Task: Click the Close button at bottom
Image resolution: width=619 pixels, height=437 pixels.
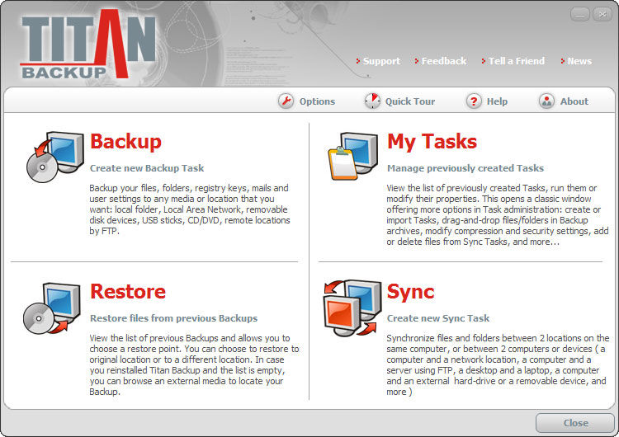Action: pos(574,423)
